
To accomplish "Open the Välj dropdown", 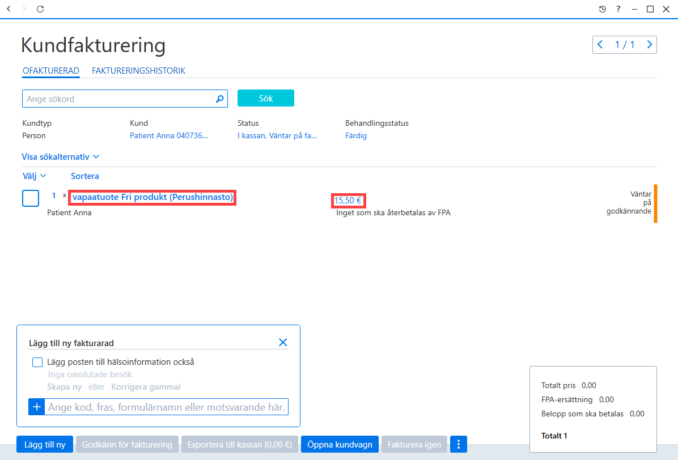I will click(34, 176).
